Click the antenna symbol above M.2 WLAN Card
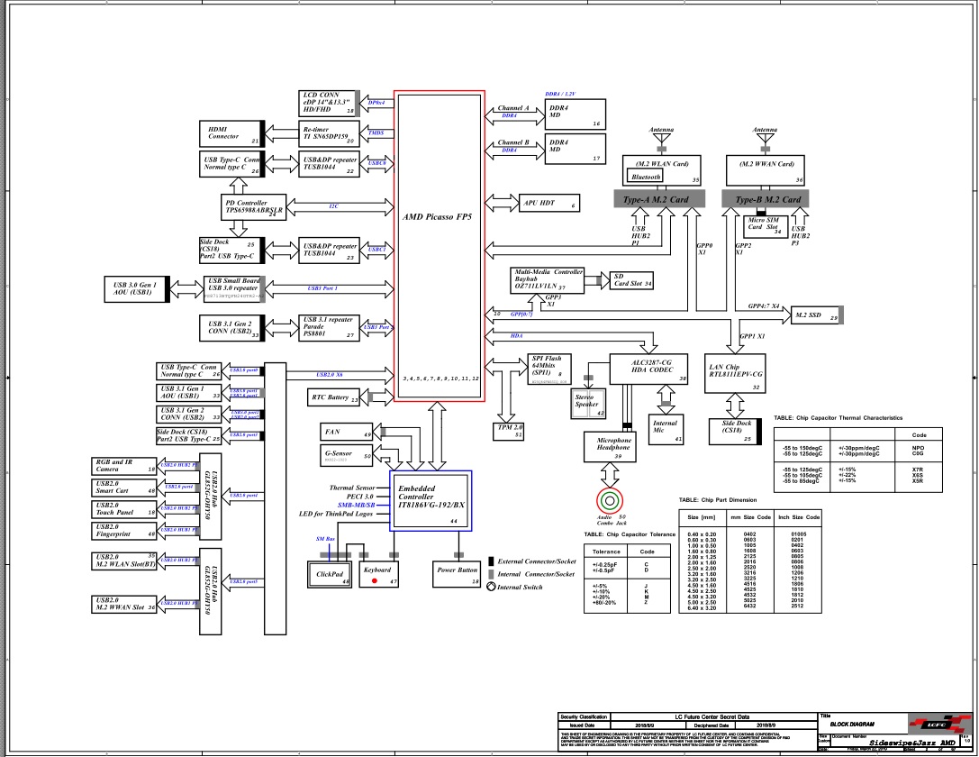Screen dimensions: 979x757 coord(662,141)
